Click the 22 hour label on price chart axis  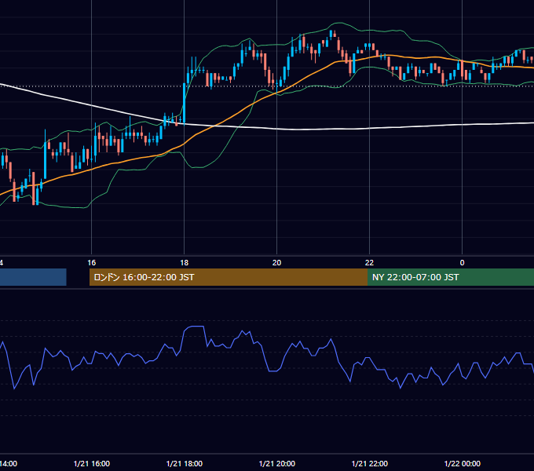click(x=370, y=263)
